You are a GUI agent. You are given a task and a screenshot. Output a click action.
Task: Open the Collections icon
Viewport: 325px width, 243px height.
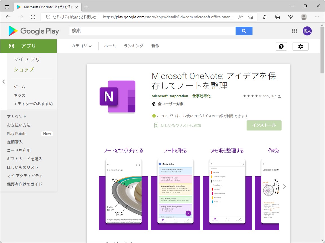(x=277, y=17)
